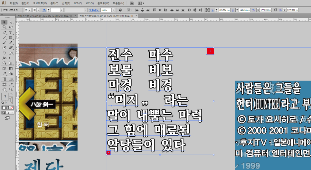
Task: Set color mode to solid Color
Action: 4,108
